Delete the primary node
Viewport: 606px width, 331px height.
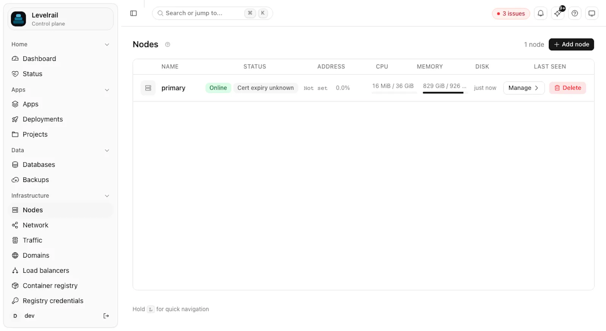tap(567, 88)
